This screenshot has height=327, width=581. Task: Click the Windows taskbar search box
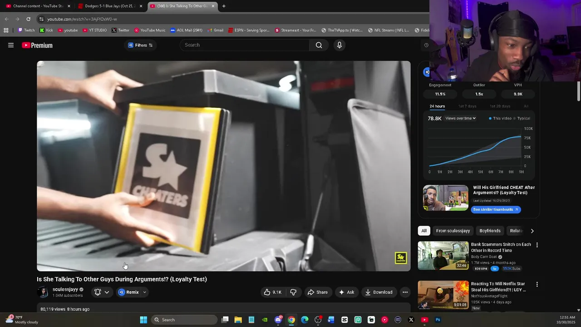click(183, 320)
